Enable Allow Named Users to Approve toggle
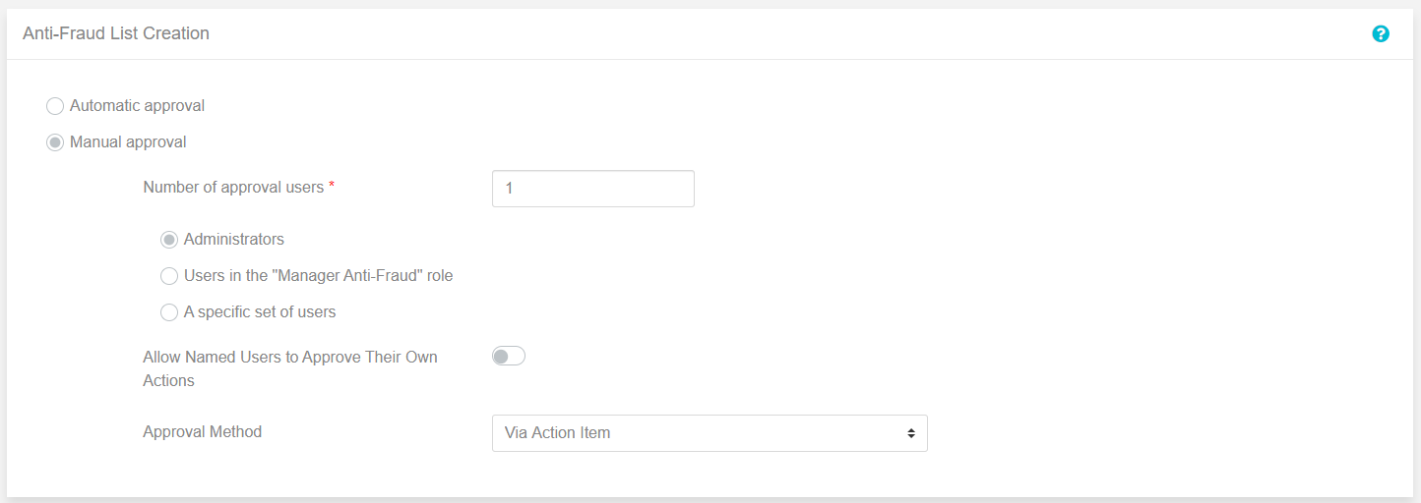This screenshot has width=1421, height=503. (x=509, y=357)
